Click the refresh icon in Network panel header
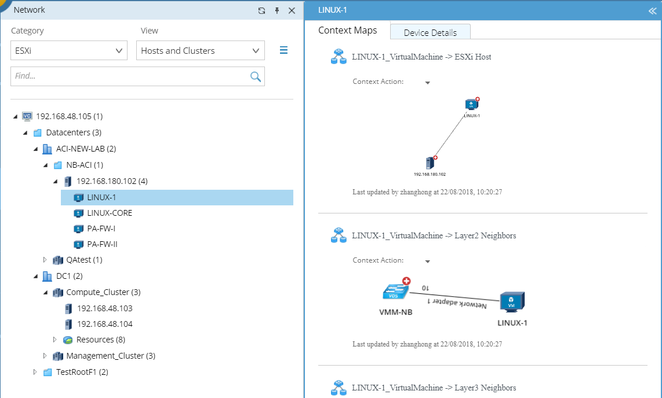662x398 pixels. coord(262,10)
